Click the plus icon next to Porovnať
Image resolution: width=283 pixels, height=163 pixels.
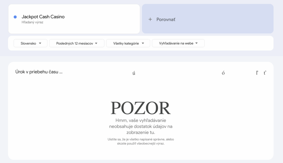pos(150,19)
